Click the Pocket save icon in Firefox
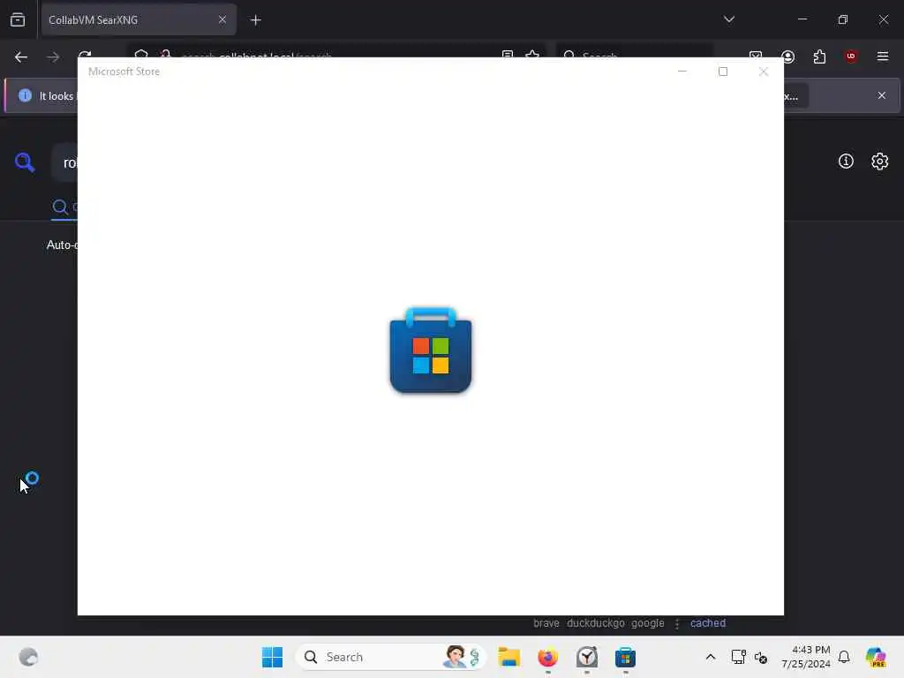904x678 pixels. (x=756, y=56)
